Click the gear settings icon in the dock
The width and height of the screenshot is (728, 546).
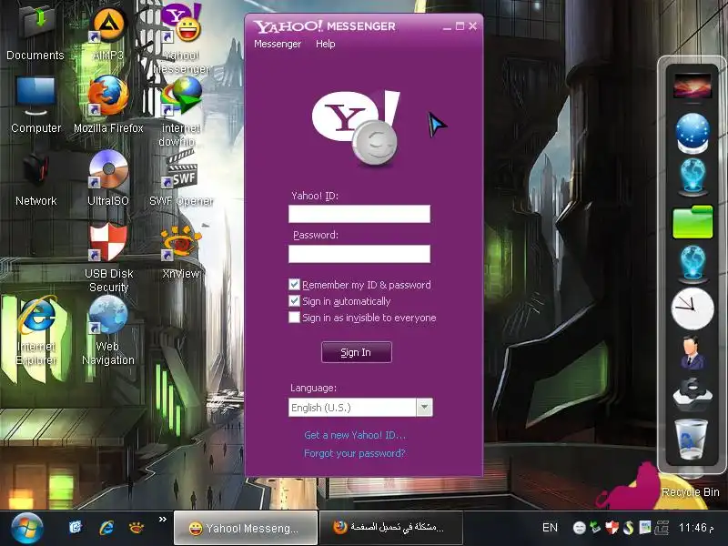point(693,394)
